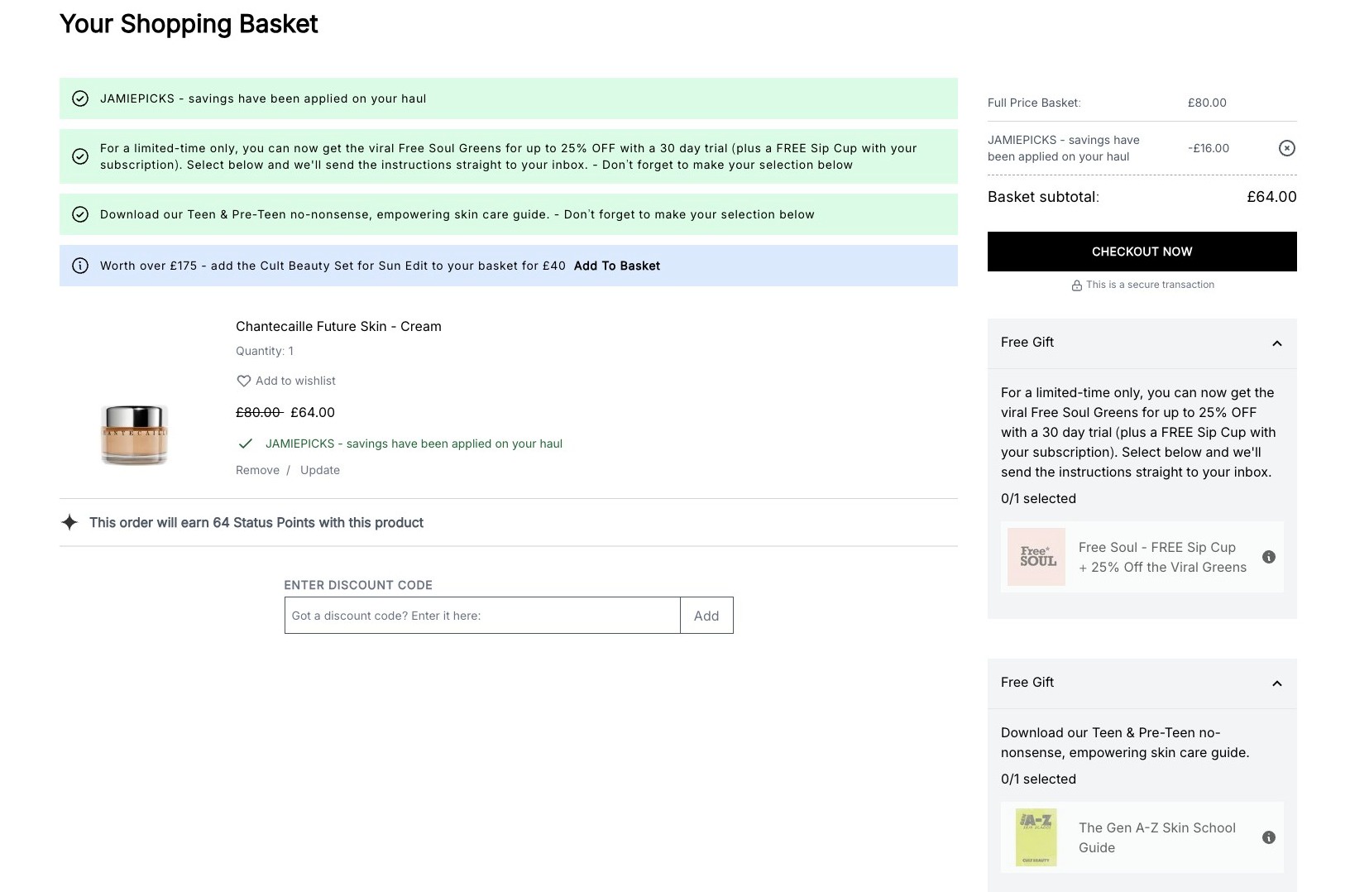Click the status points star icon

(x=69, y=522)
